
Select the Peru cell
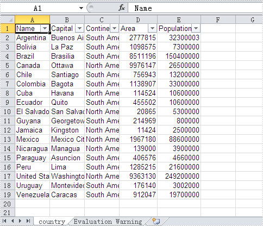point(32,167)
